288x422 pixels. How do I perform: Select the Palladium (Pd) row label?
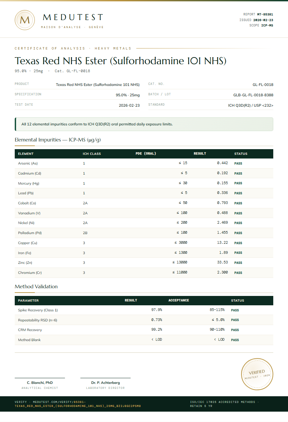coord(30,233)
